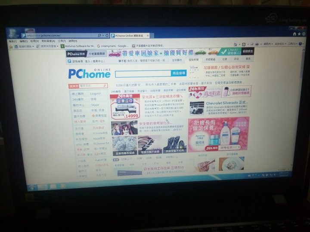Click the page vertical scrollbar up arrow
Viewport: 310px width, 232px height.
(x=303, y=51)
